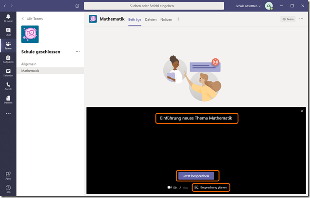Open Chat in the left sidebar
This screenshot has width=310, height=198.
click(x=8, y=32)
